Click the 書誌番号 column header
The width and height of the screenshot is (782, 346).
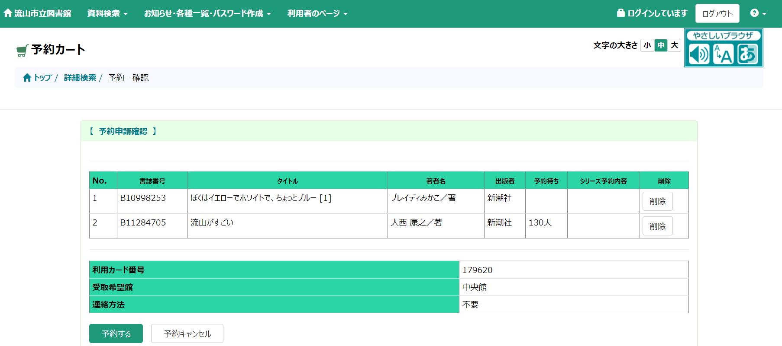[x=152, y=181]
